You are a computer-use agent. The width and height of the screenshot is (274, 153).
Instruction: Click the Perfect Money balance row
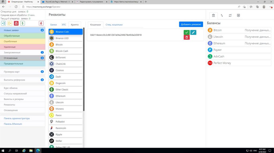click(x=239, y=63)
